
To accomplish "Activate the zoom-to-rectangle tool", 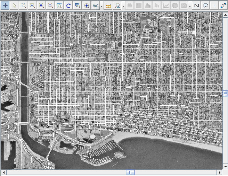I will 23,6.
